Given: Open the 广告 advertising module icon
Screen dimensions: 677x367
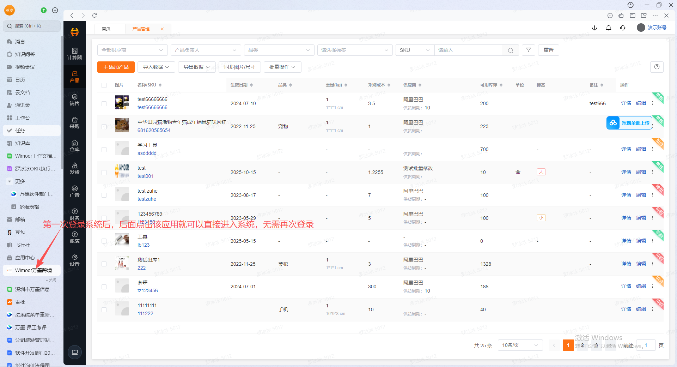Looking at the screenshot, I should tap(74, 191).
